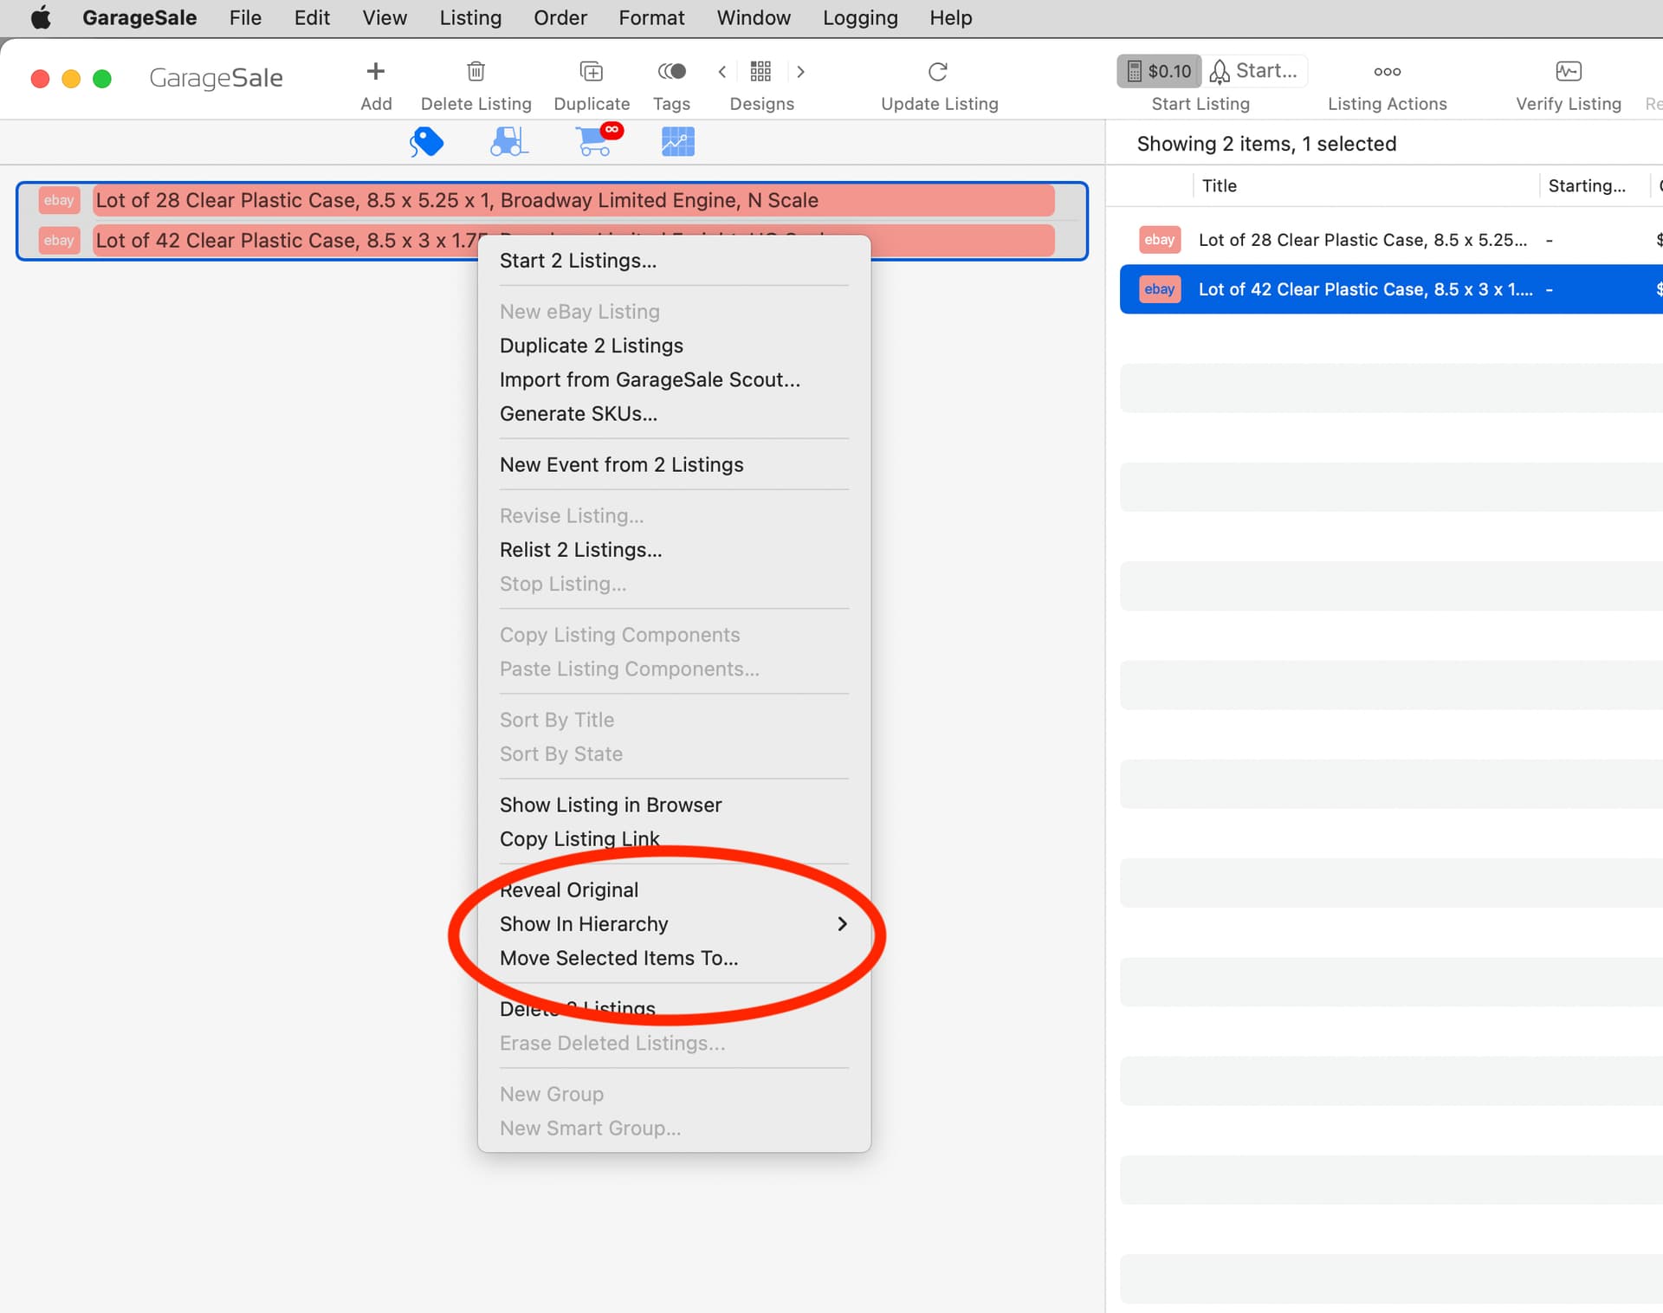Choose Start 2 Listings... from context menu
This screenshot has height=1313, width=1663.
[x=674, y=261]
